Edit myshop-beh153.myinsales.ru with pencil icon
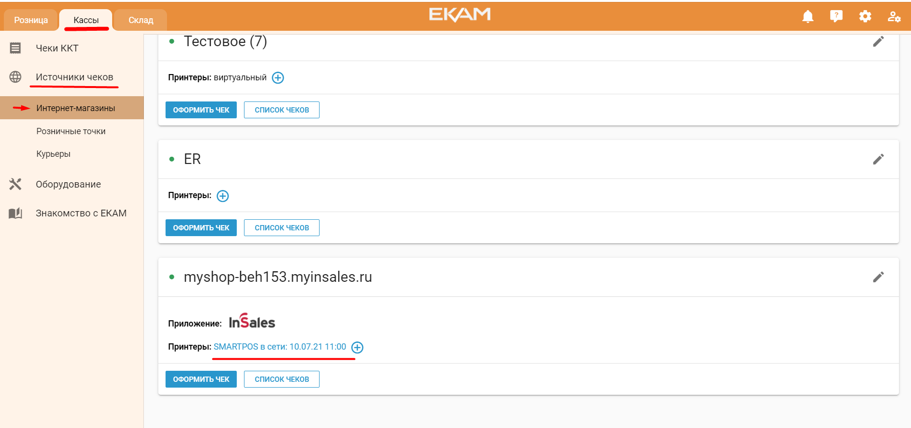The height and width of the screenshot is (428, 911). pyautogui.click(x=878, y=277)
